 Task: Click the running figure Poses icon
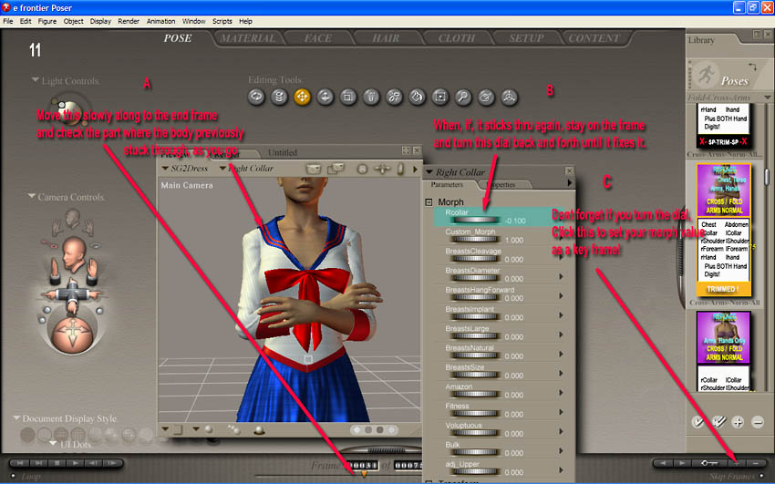point(707,75)
